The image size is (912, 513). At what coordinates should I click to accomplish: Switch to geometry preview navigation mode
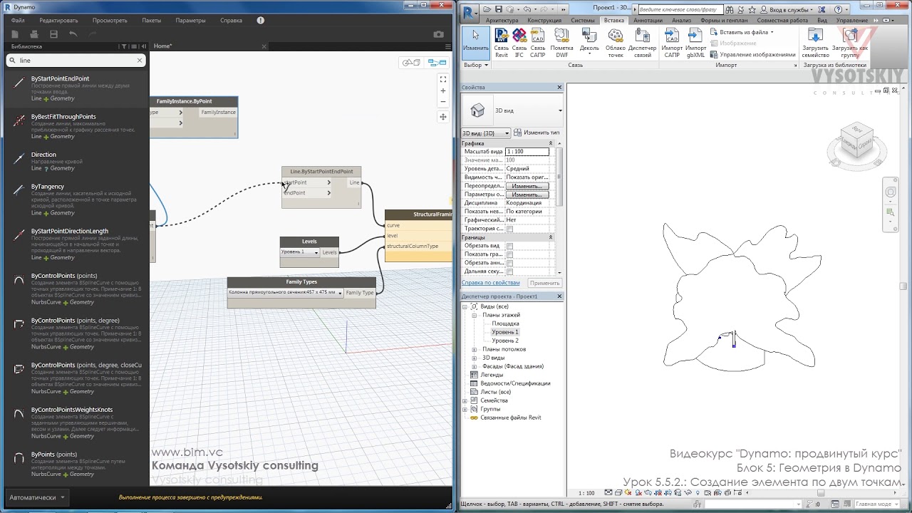tap(412, 63)
